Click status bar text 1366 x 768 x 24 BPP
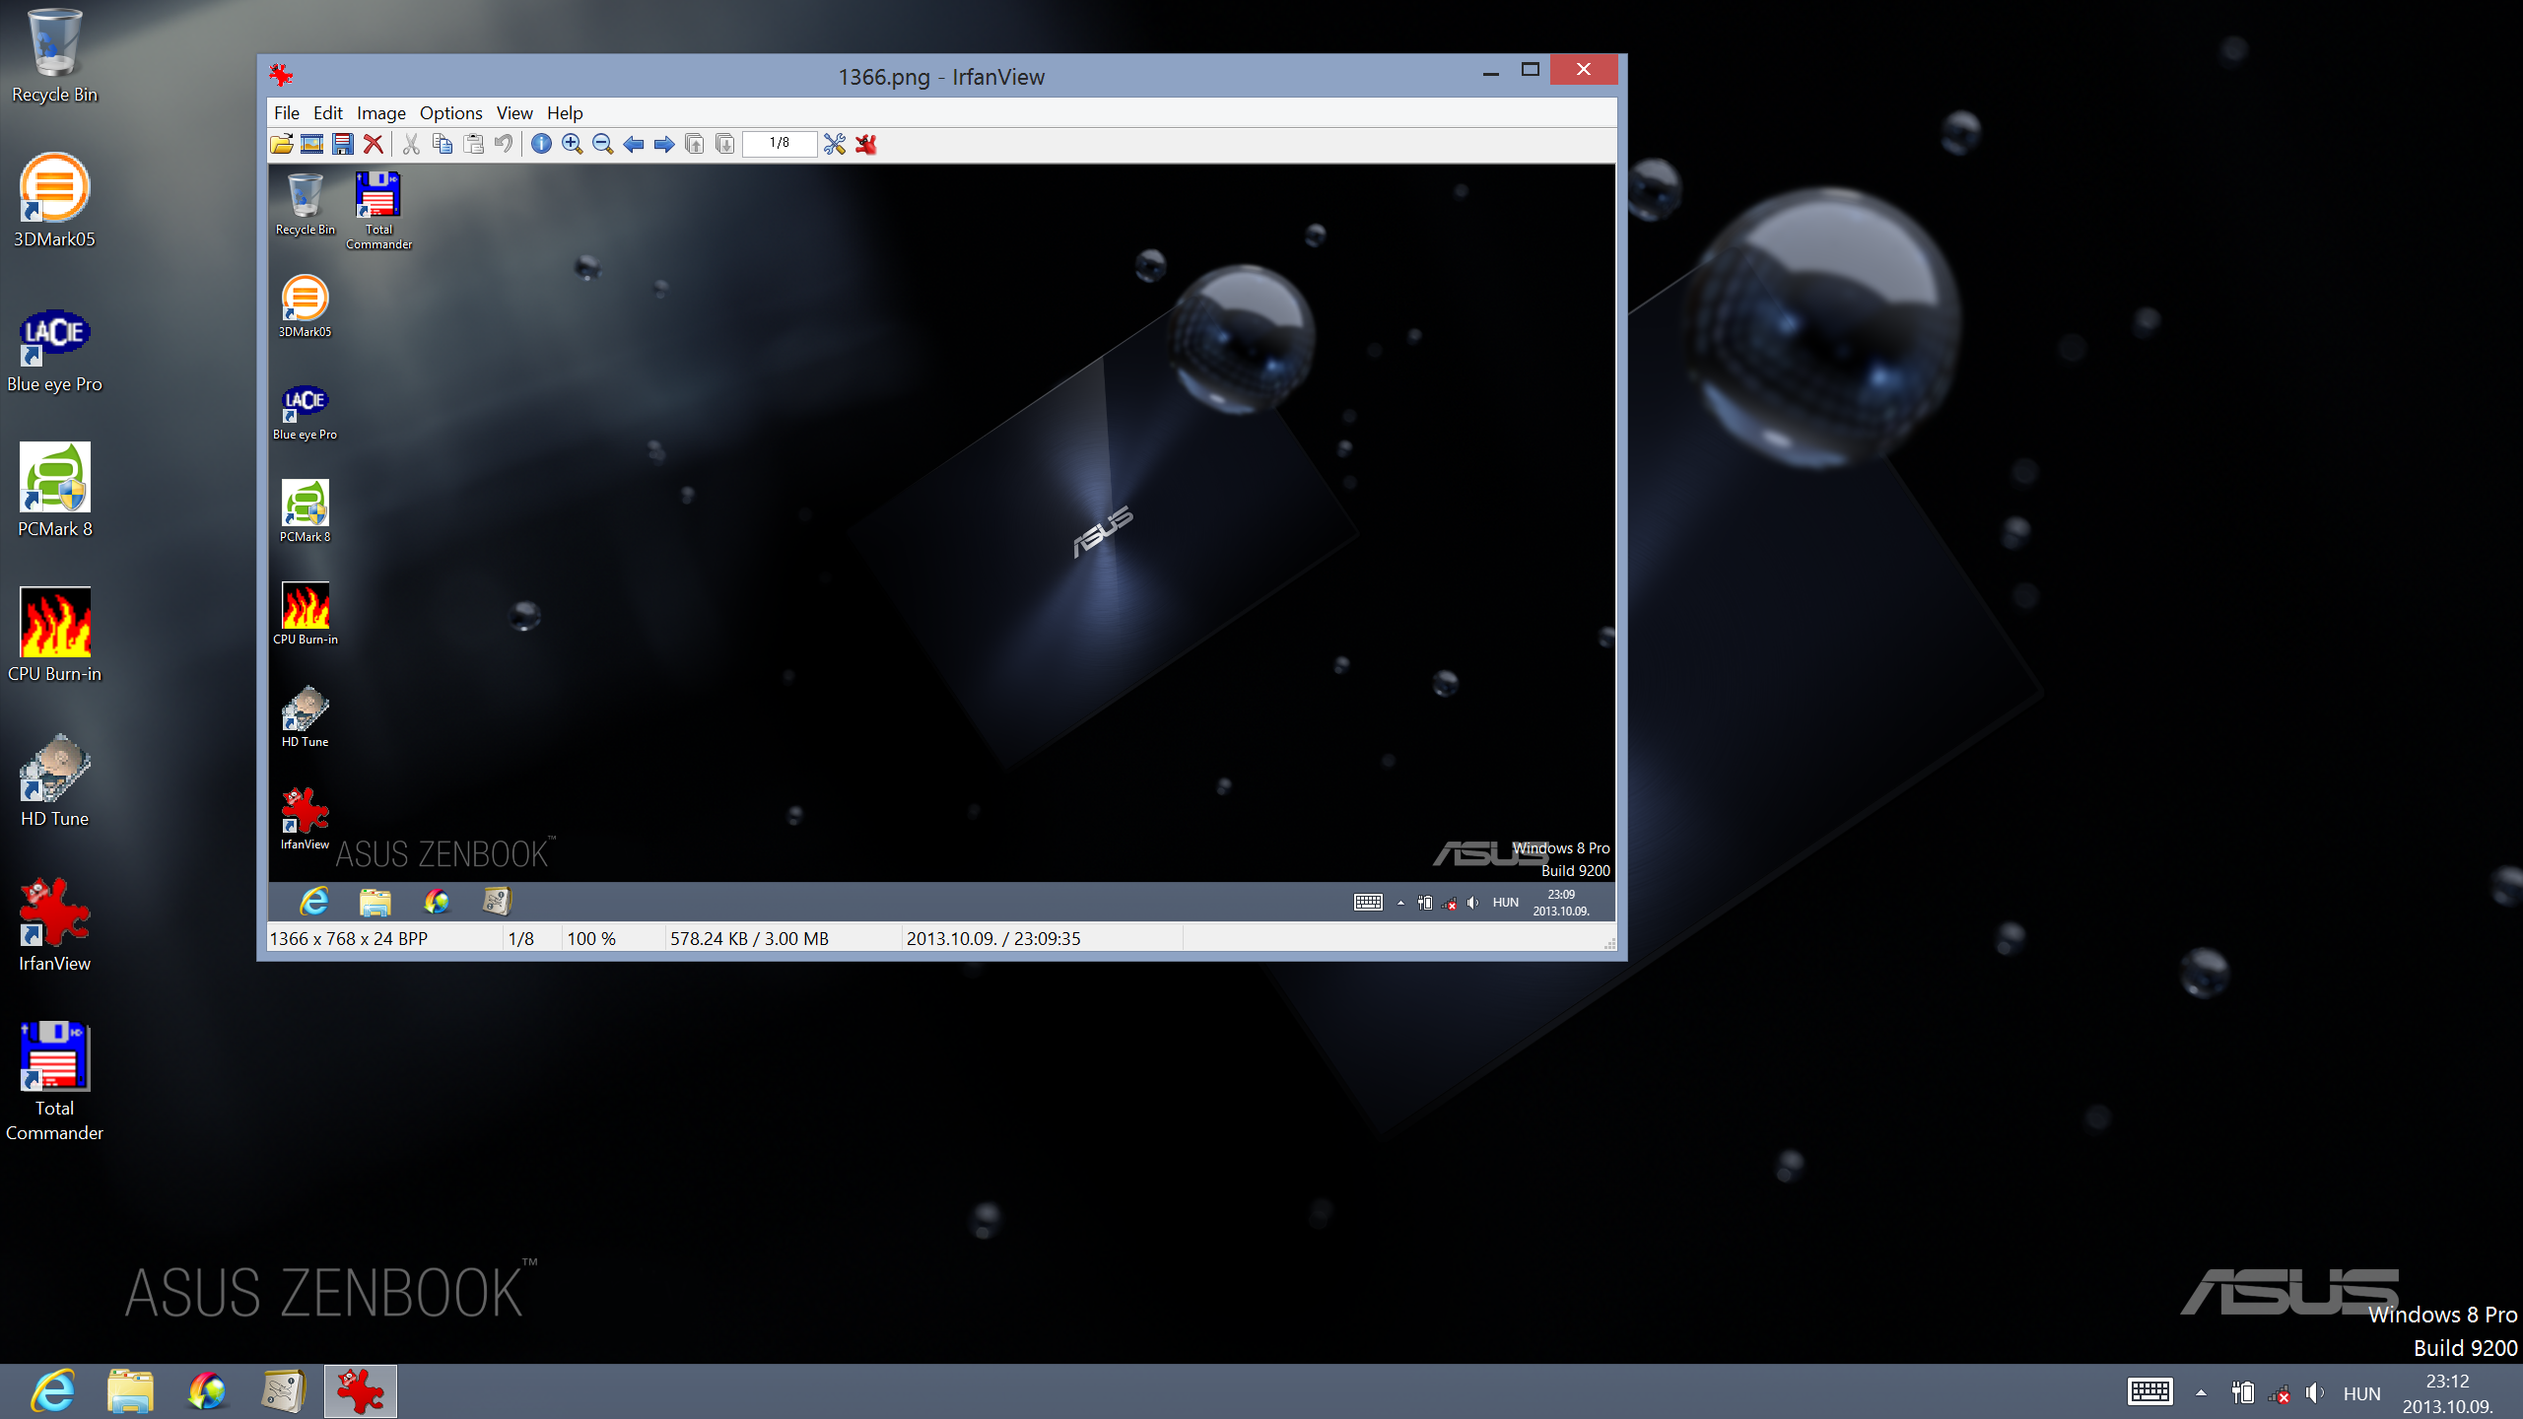Screen dimensions: 2523x1419 click(349, 939)
